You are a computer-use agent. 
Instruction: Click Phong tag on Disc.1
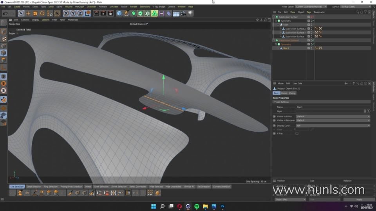[316, 48]
